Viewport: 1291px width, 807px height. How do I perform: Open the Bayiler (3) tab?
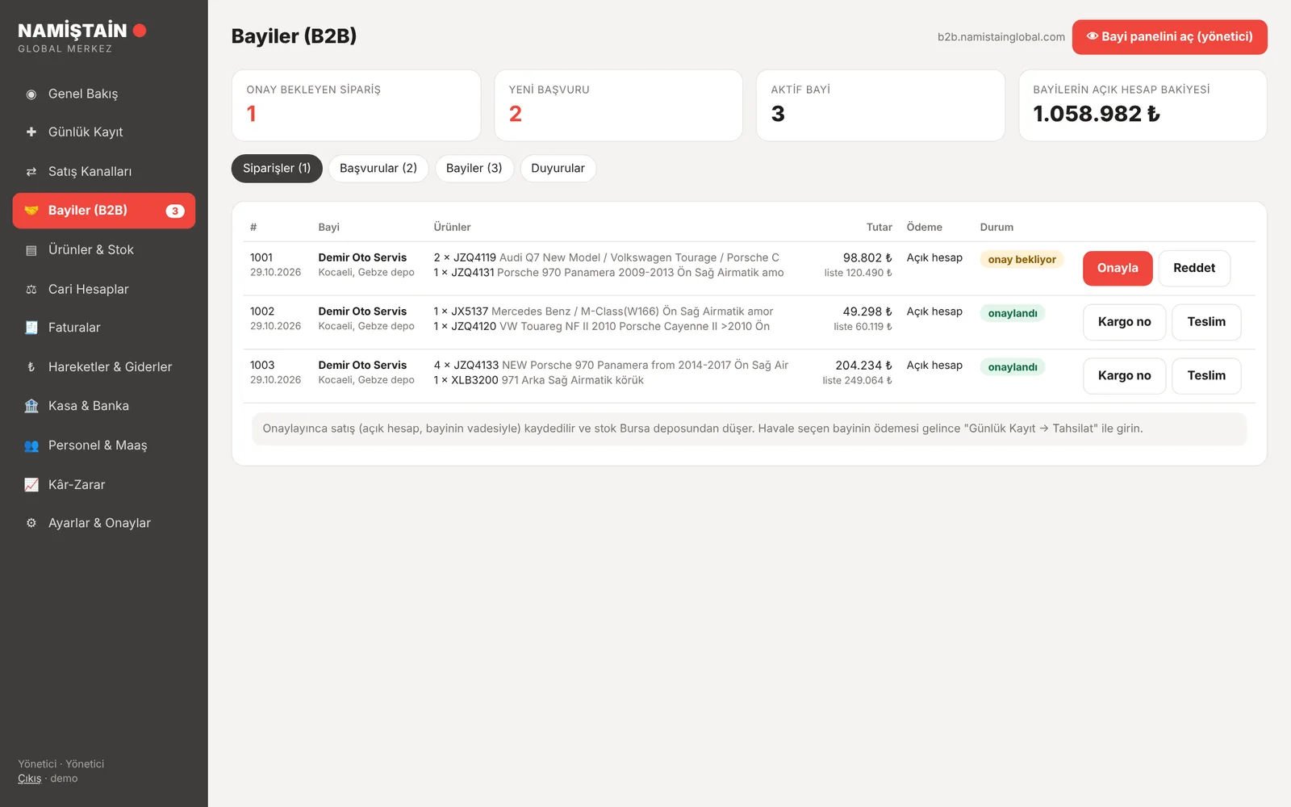[x=474, y=168]
